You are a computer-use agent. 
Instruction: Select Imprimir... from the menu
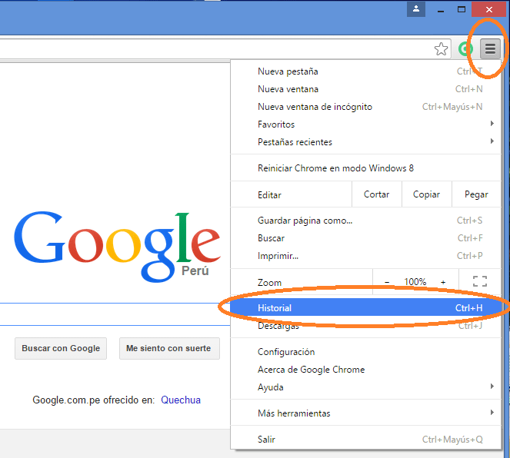365,256
